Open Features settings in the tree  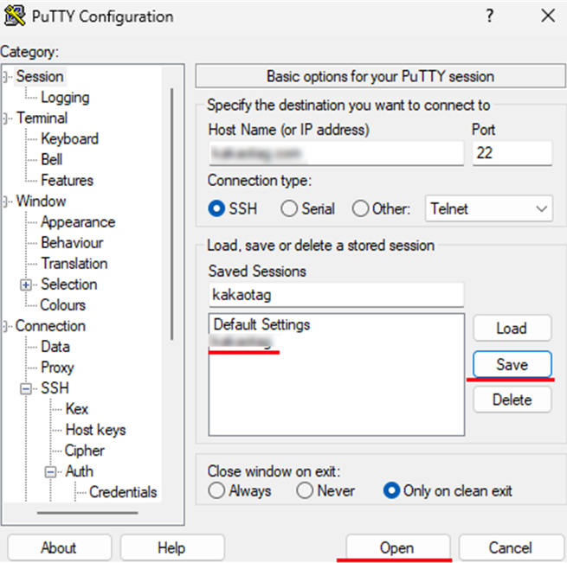point(67,181)
